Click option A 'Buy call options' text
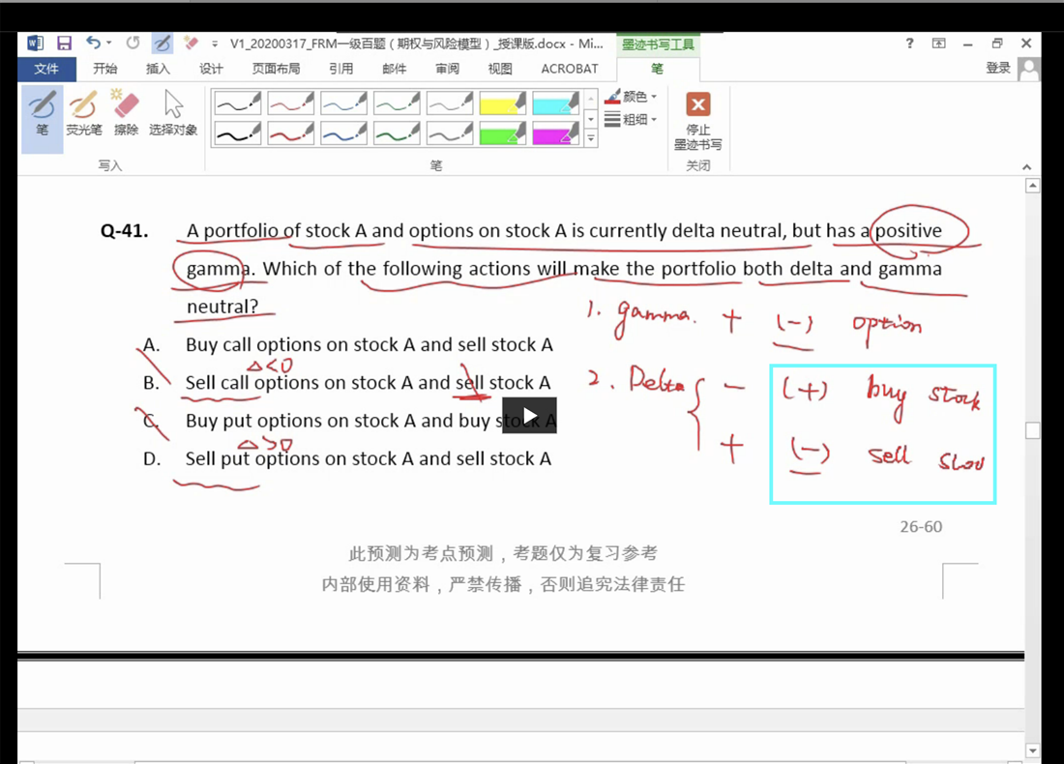 253,344
